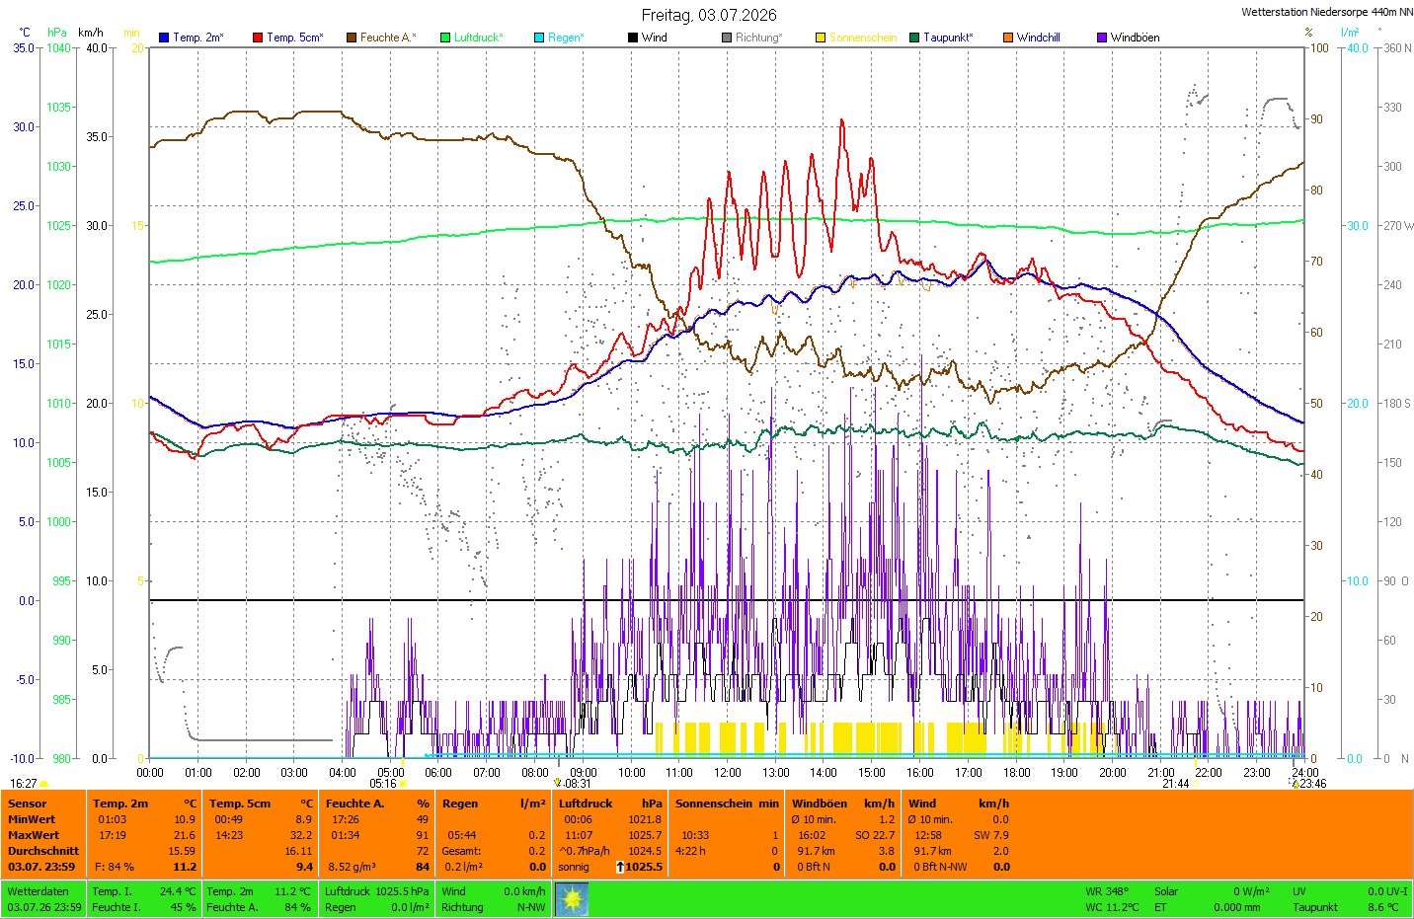The image size is (1414, 919).
Task: Toggle the Regen legend entry
Action: pyautogui.click(x=560, y=38)
